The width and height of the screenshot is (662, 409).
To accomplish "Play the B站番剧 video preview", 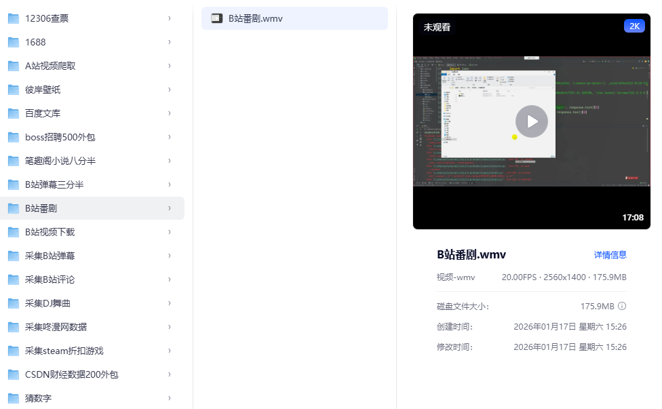I will coord(531,121).
